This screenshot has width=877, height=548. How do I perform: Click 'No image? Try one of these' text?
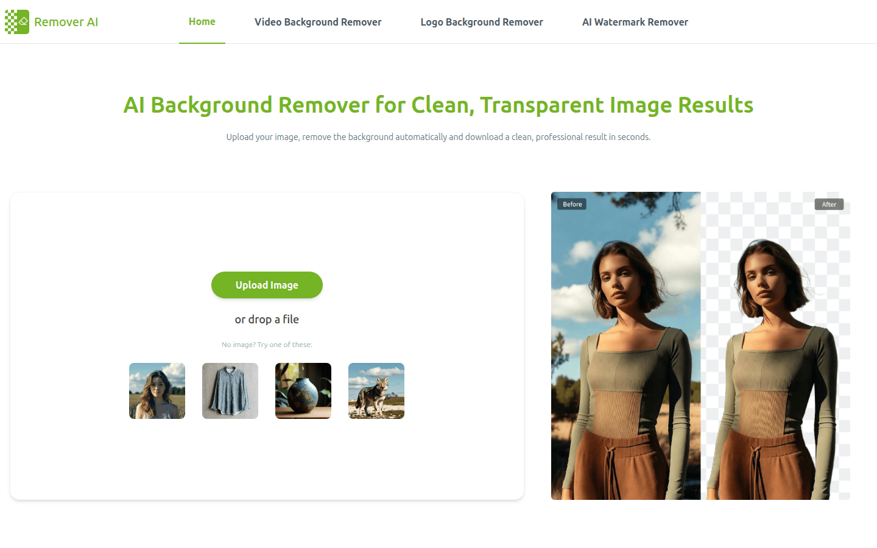pyautogui.click(x=267, y=345)
